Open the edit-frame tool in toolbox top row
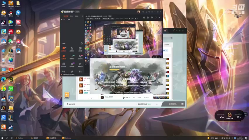Viewport: 249px width, 140px height. pos(80,49)
